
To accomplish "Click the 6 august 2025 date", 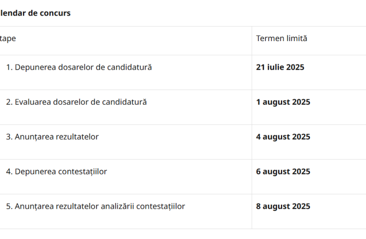I will coord(283,172).
